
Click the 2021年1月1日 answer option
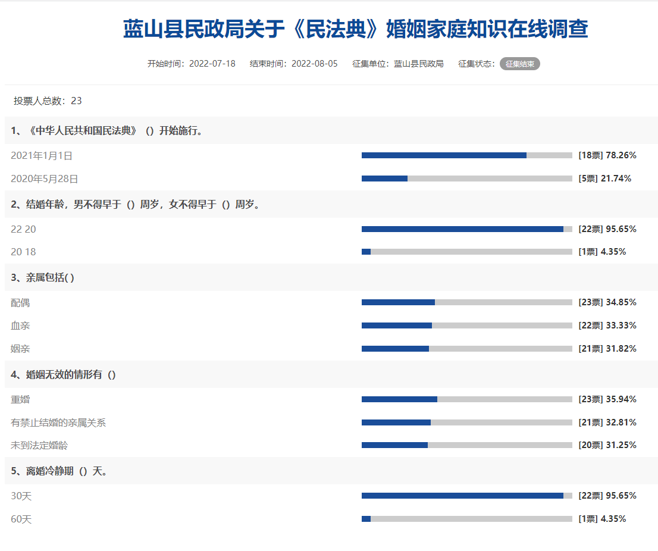tap(42, 156)
